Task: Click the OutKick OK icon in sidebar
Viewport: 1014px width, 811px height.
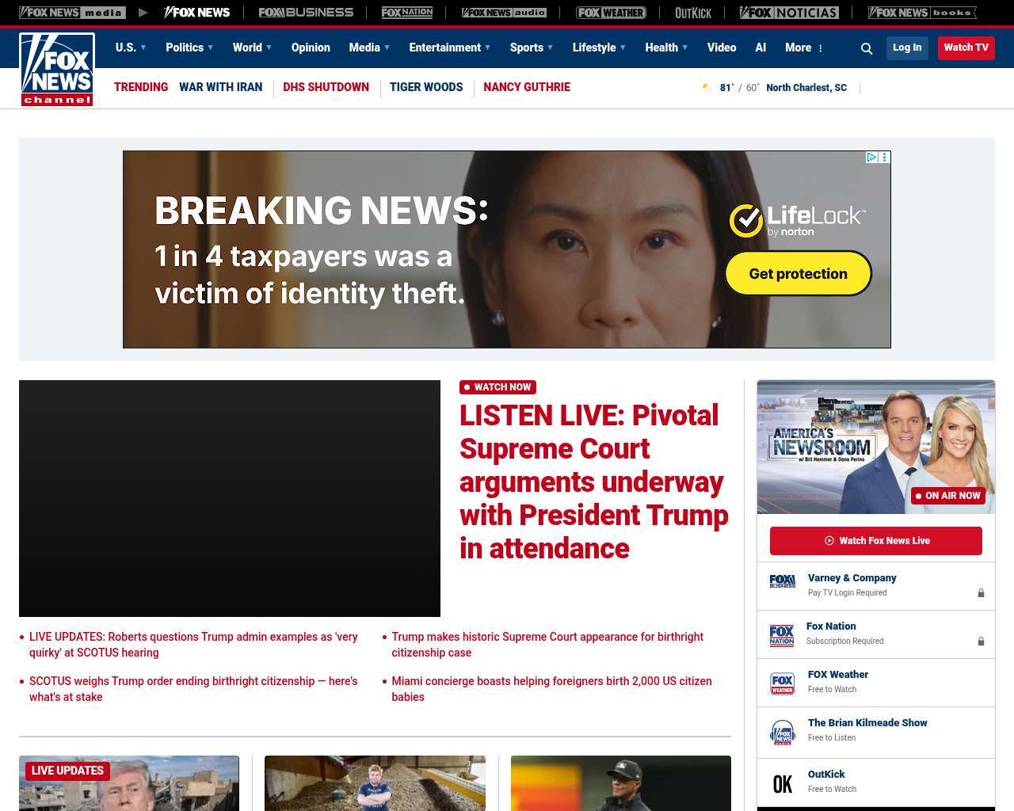Action: tap(782, 784)
